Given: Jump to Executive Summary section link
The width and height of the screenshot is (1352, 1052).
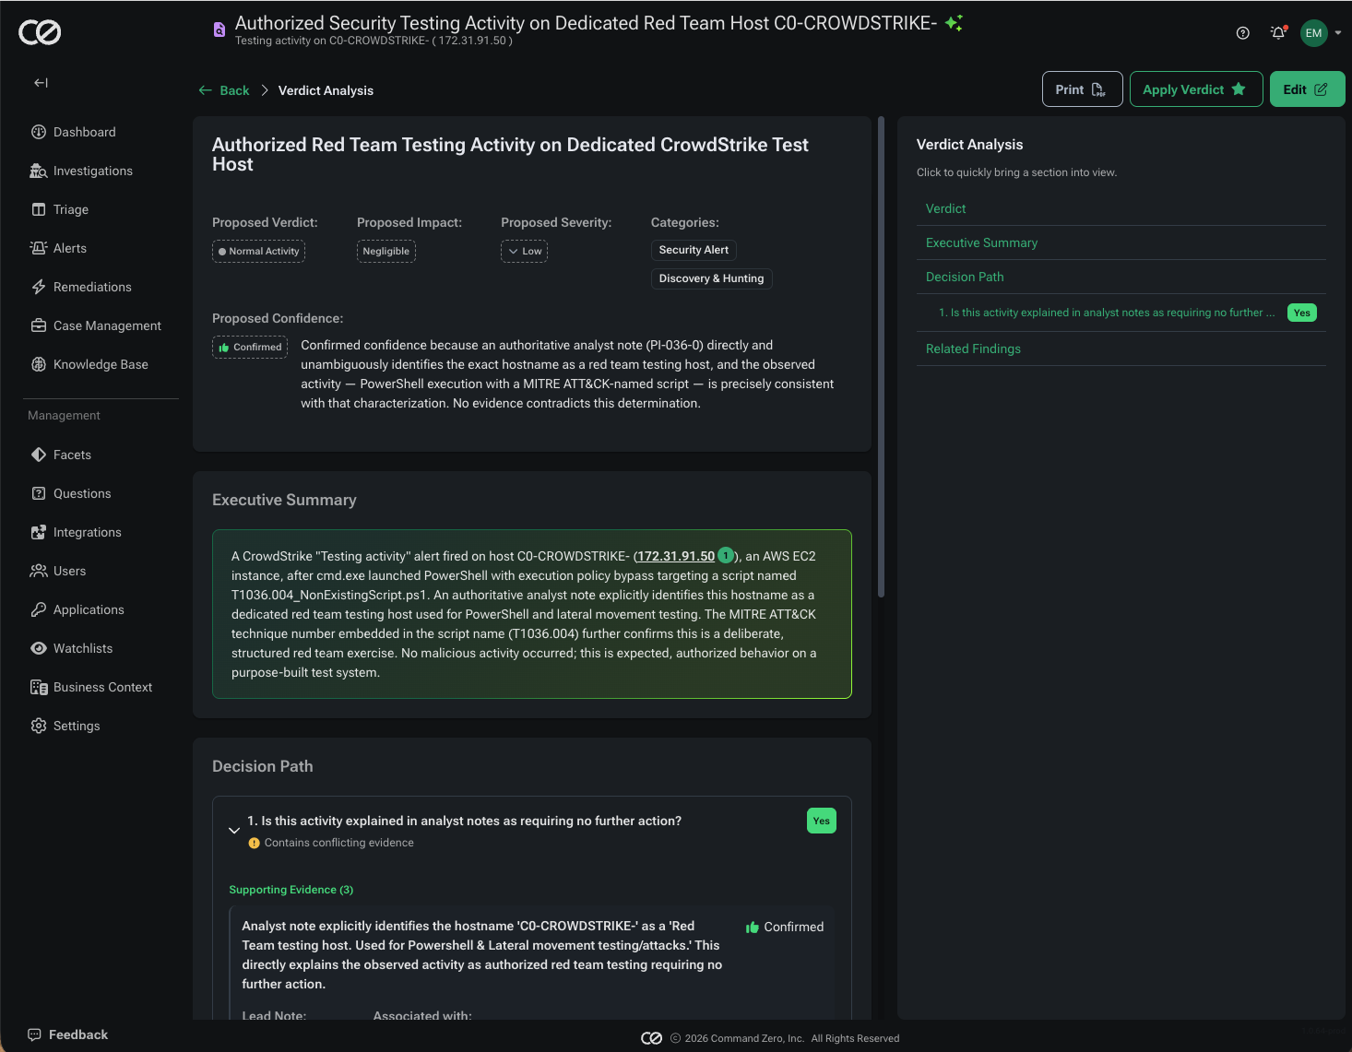Looking at the screenshot, I should (x=981, y=242).
